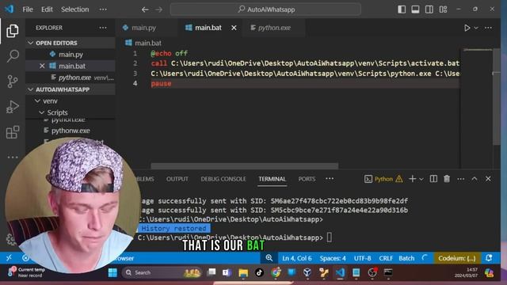The height and width of the screenshot is (285, 507).
Task: Change encoding via UTF-8
Action: coord(363,258)
